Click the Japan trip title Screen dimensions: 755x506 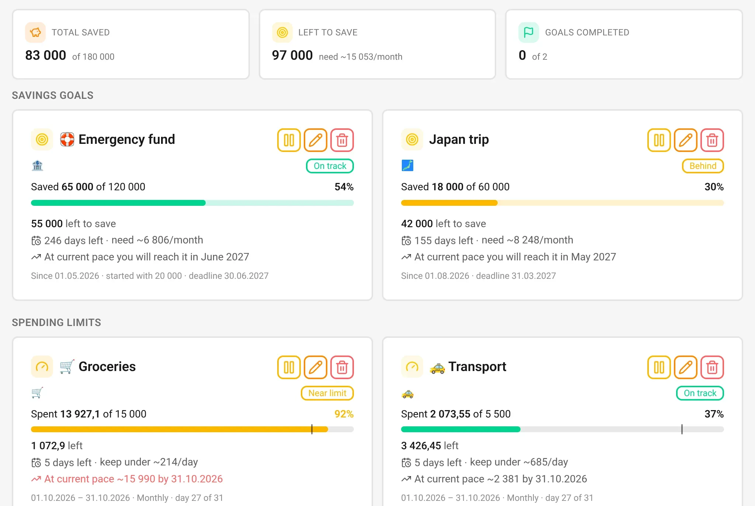[459, 139]
